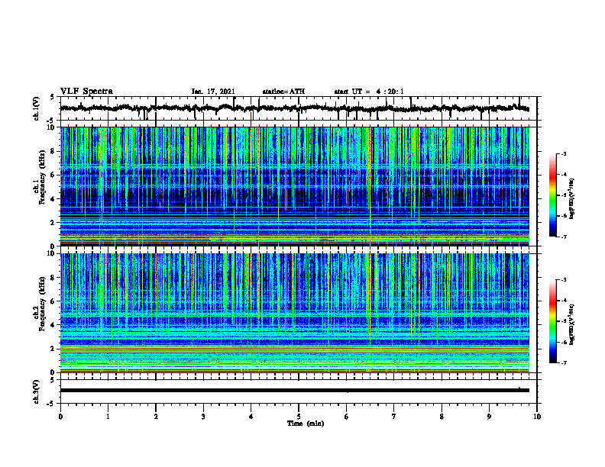Click inside the ch.1 spectrogram panel

coord(295,186)
